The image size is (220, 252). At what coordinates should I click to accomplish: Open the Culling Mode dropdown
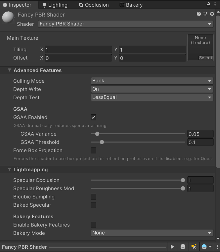152,81
